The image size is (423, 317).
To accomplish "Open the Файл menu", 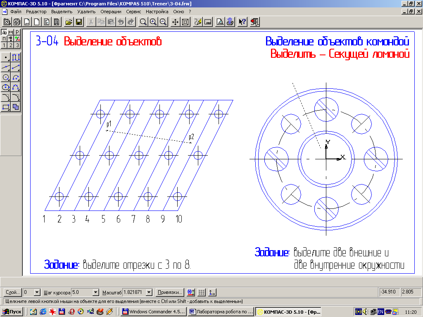I will [x=16, y=12].
